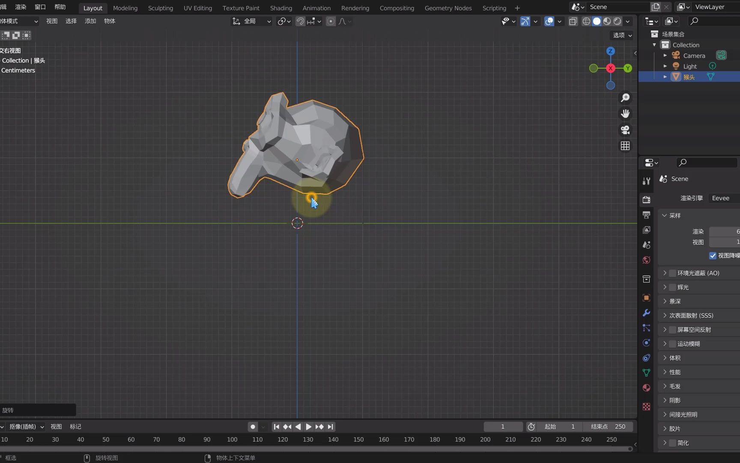Switch to the Sculpting workspace tab
740x463 pixels.
(x=160, y=8)
